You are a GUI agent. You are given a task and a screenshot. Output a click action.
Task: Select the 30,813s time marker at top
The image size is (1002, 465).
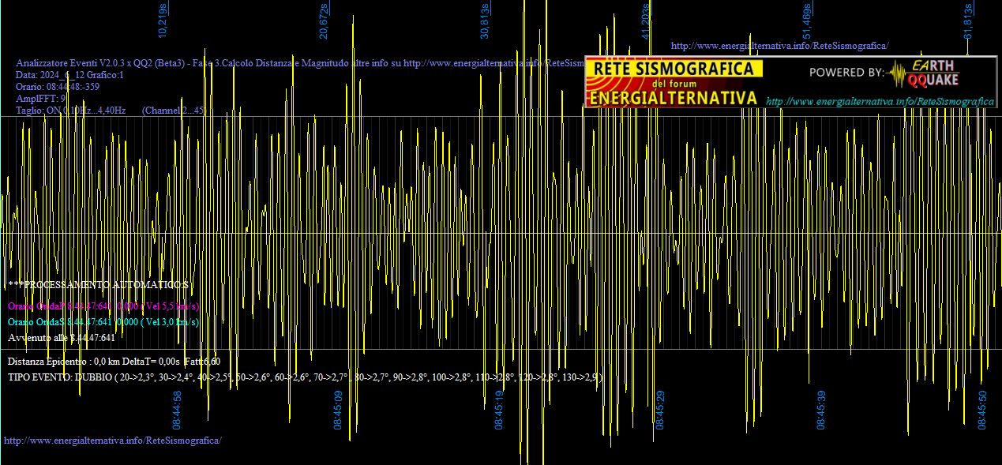coord(485,21)
